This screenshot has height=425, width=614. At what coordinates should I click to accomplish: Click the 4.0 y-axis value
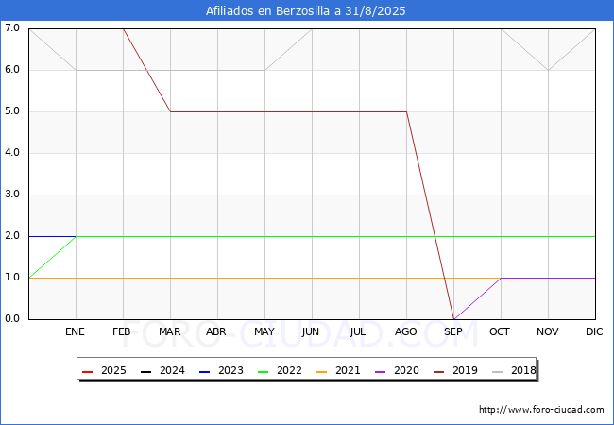click(x=12, y=152)
